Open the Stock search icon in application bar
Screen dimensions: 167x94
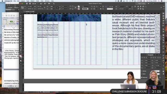pos(30,3)
